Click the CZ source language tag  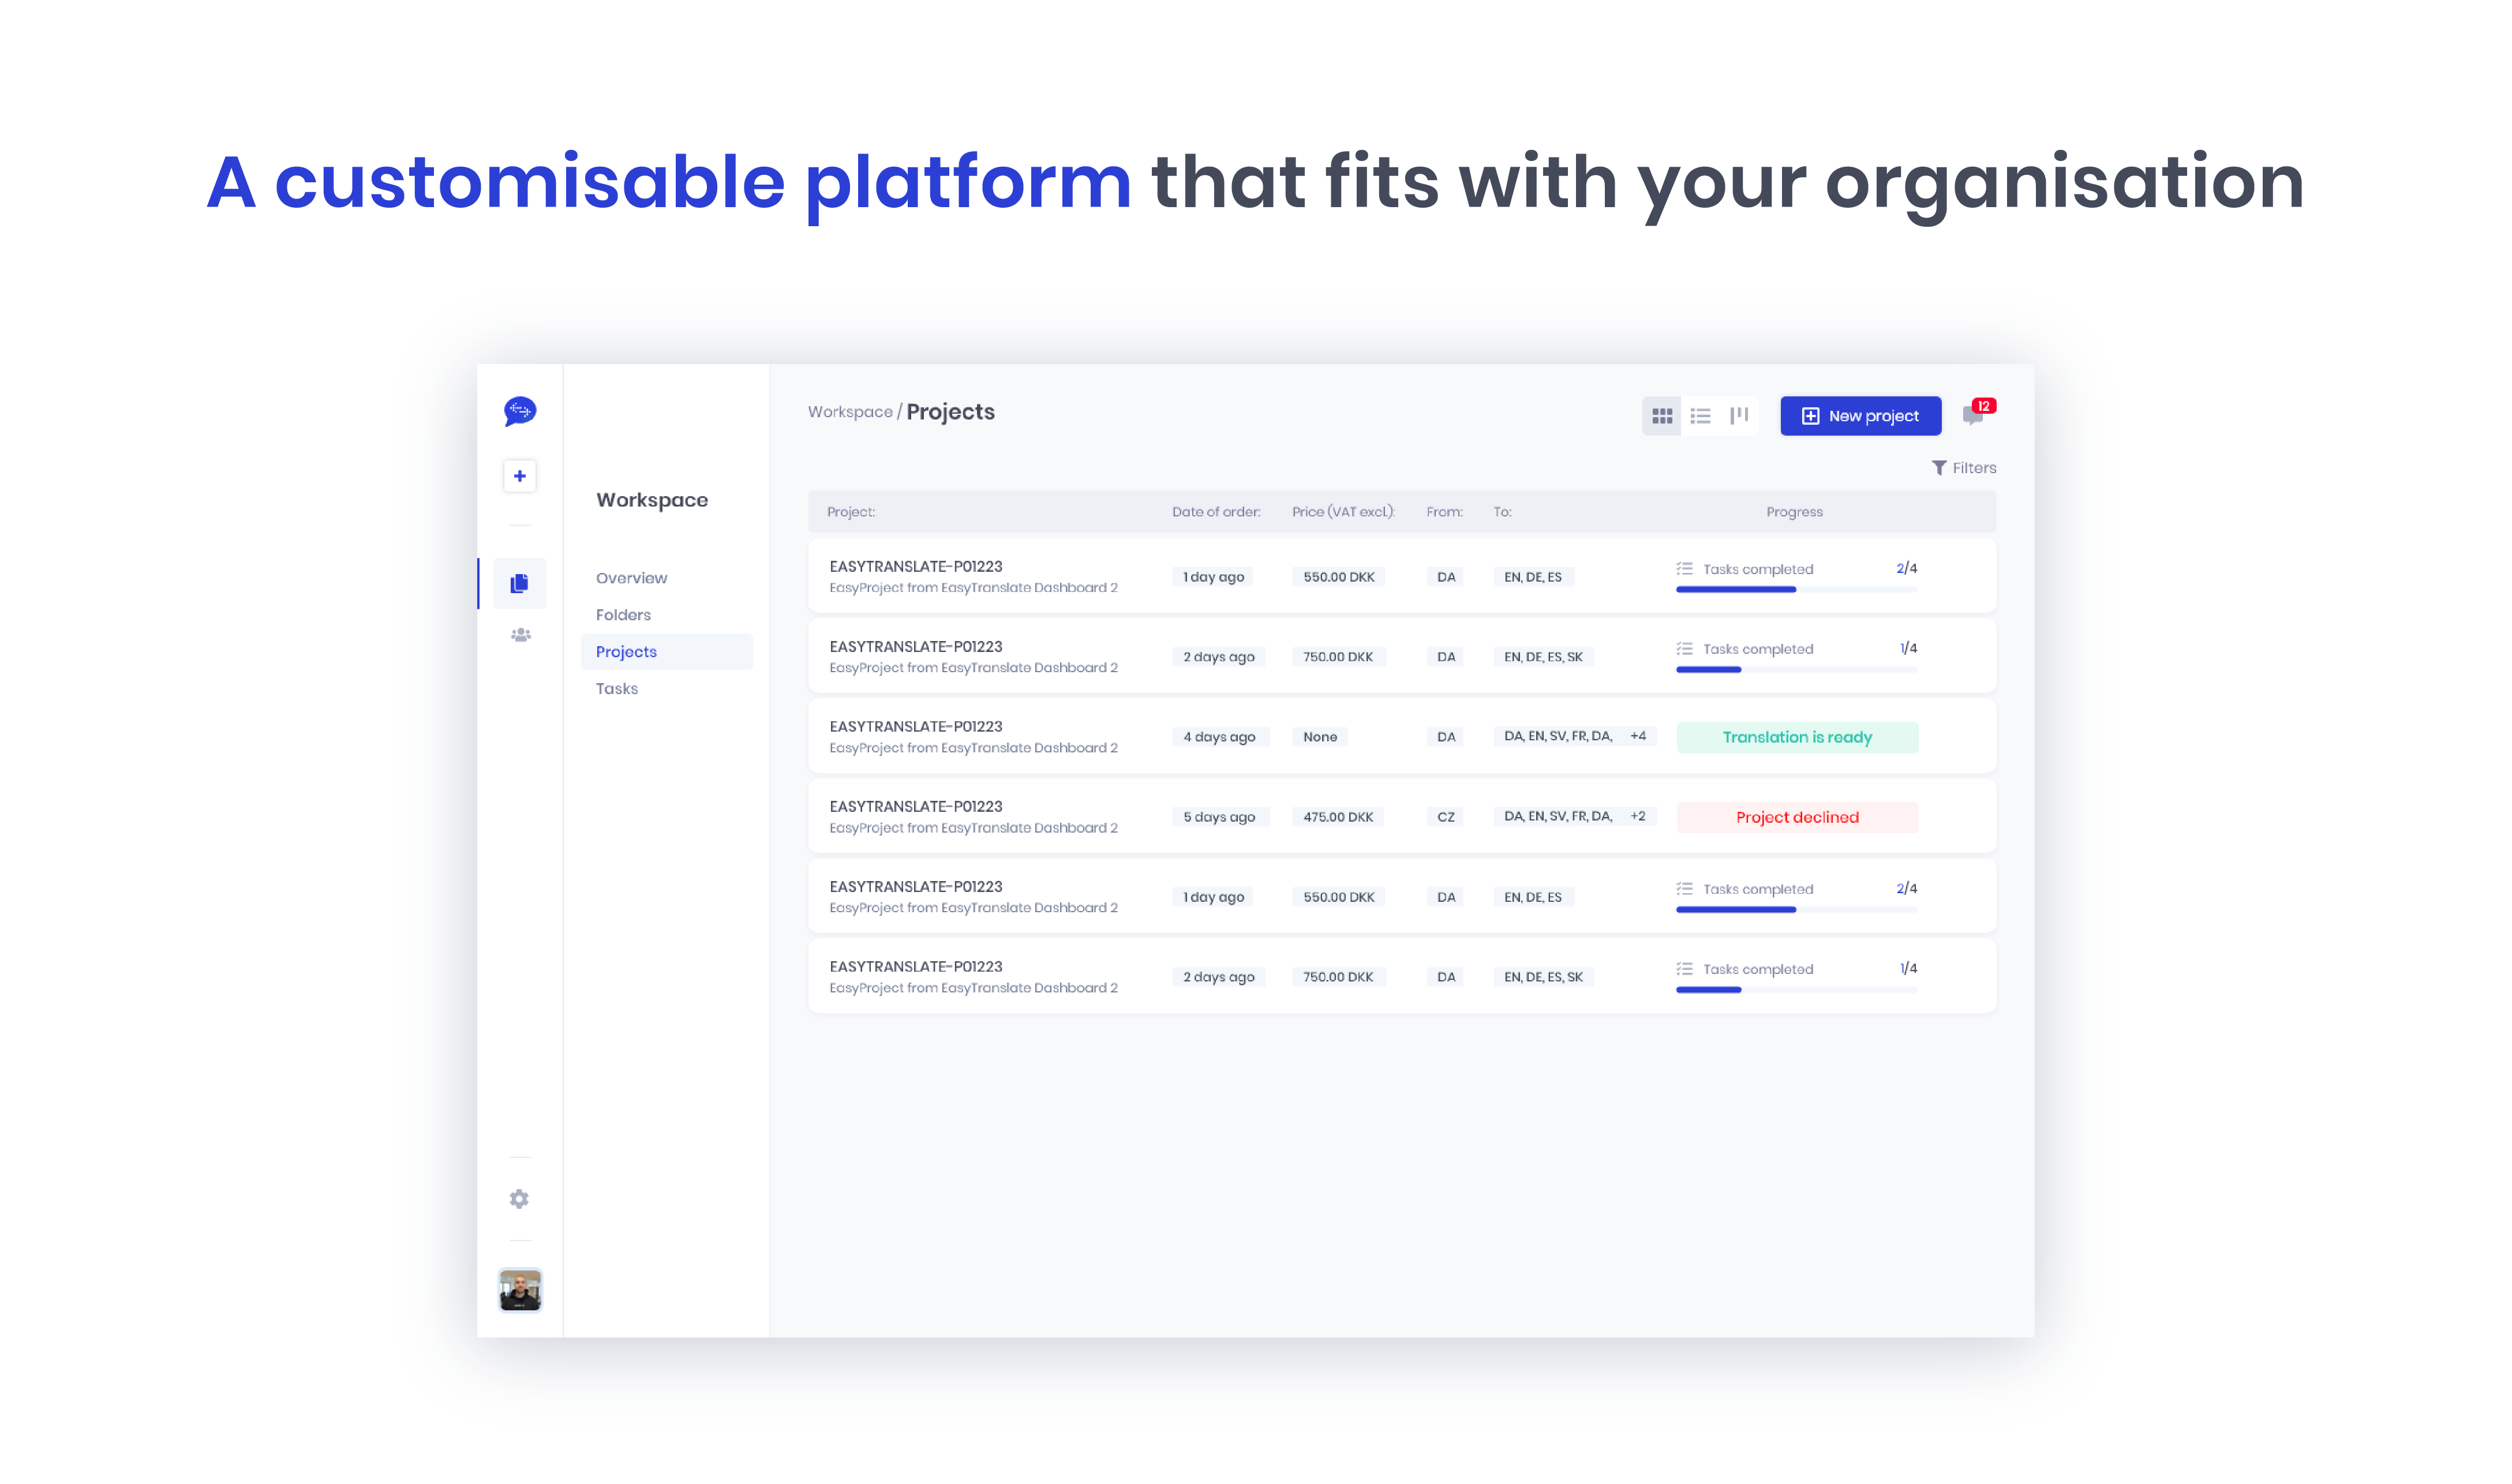tap(1446, 817)
